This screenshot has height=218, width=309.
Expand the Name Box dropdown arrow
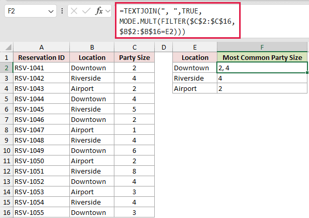click(x=51, y=11)
